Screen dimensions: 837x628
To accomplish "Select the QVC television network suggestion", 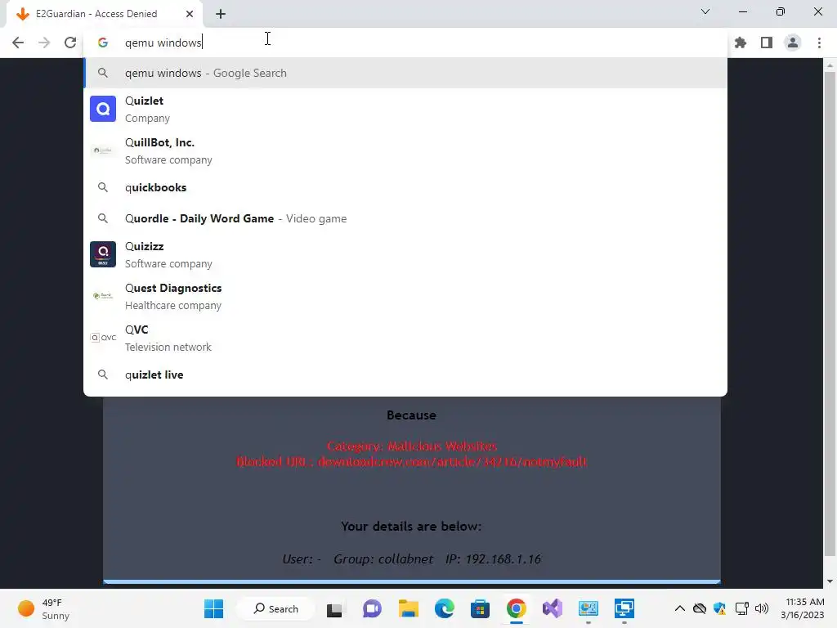I will (405, 338).
